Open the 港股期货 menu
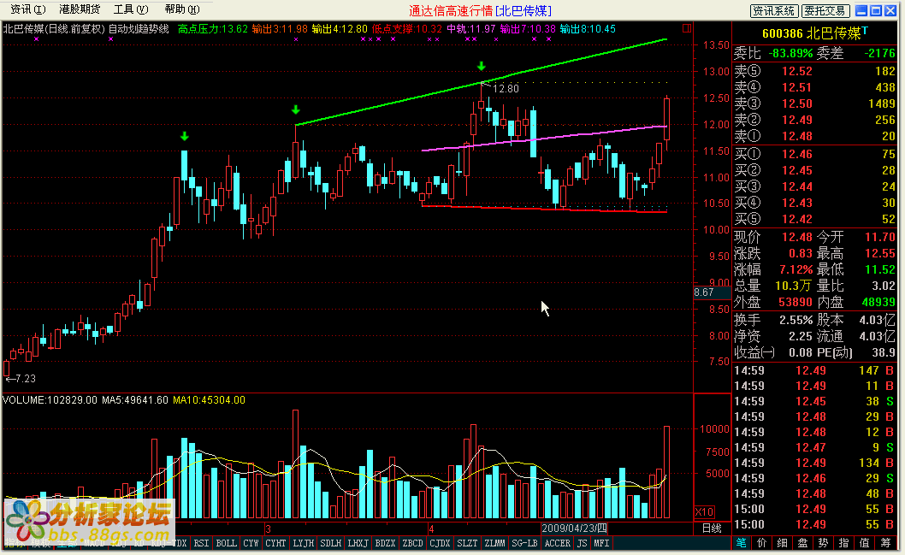Viewport: 905px width, 555px height. (79, 9)
